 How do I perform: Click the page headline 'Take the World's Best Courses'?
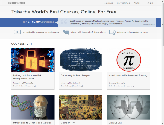point(65,12)
